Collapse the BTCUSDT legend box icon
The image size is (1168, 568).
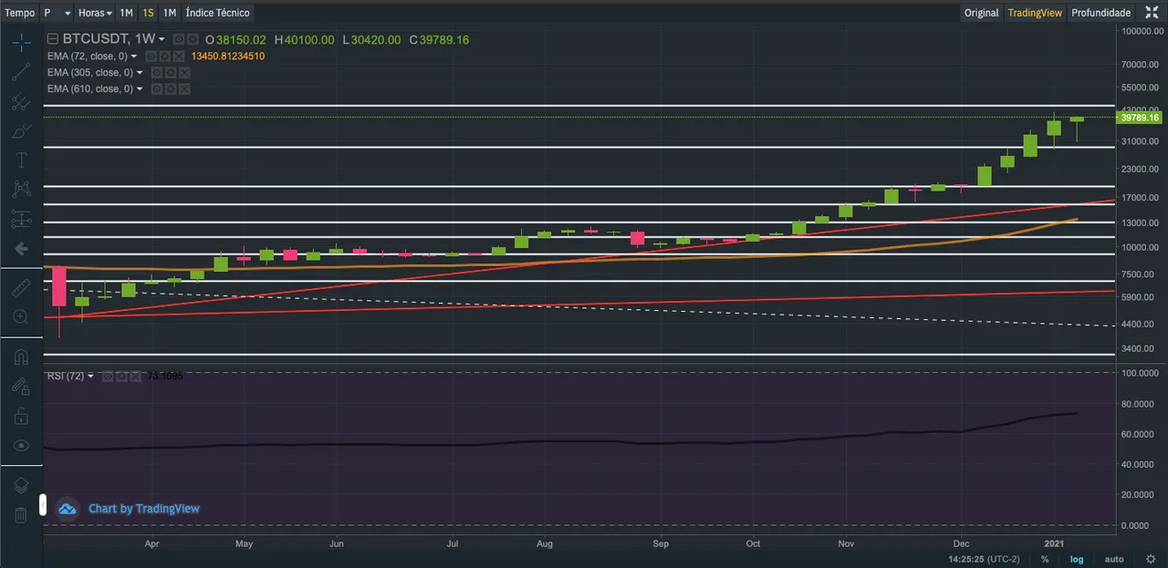(52, 39)
